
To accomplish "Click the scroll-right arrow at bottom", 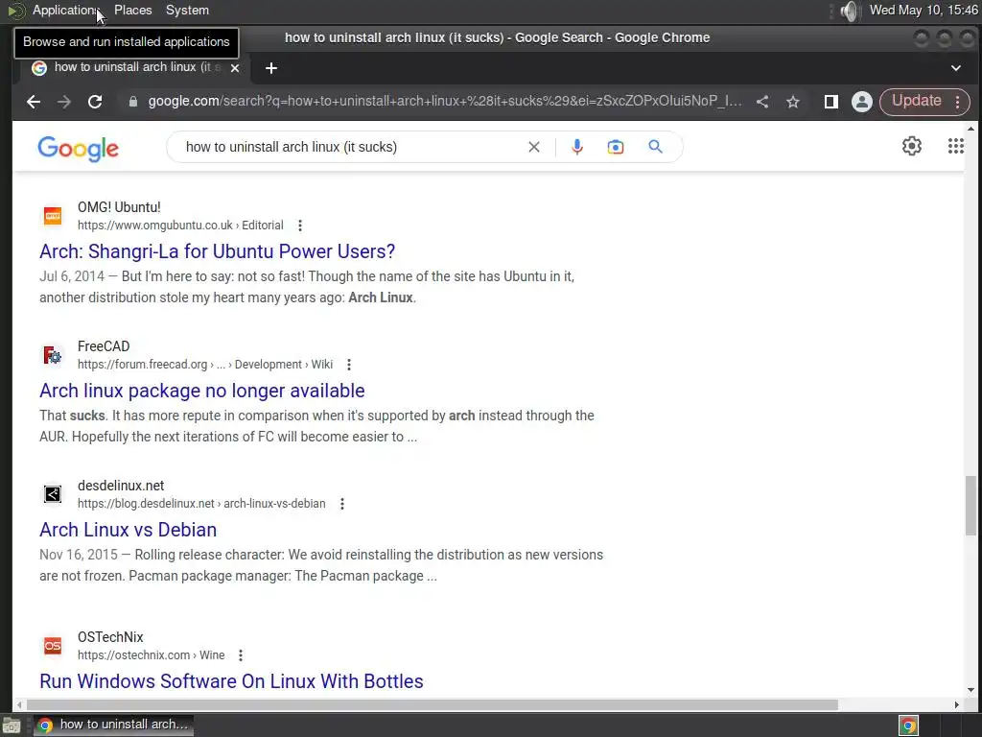I will [x=956, y=705].
